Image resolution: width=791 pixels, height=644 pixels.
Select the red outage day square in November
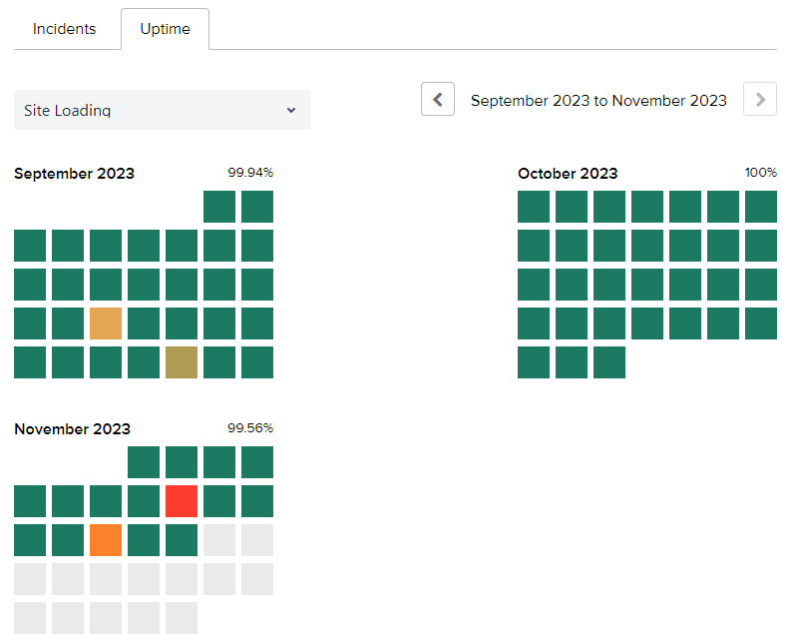182,501
